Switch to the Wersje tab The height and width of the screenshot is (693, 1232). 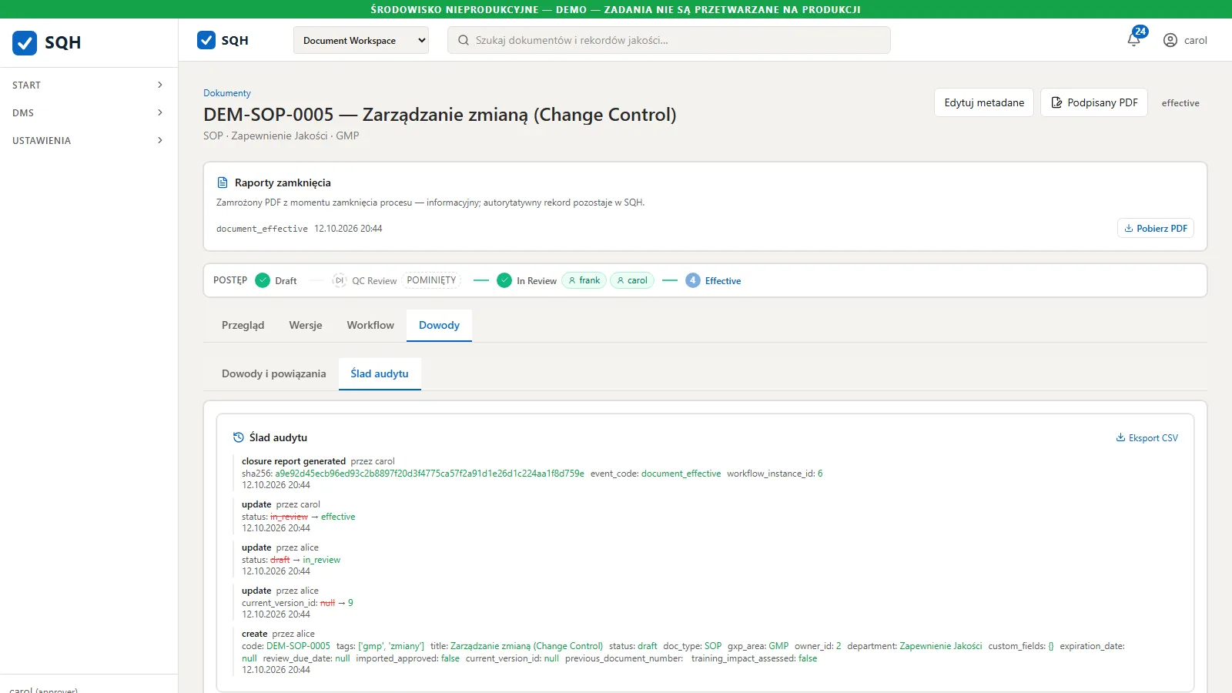point(306,325)
